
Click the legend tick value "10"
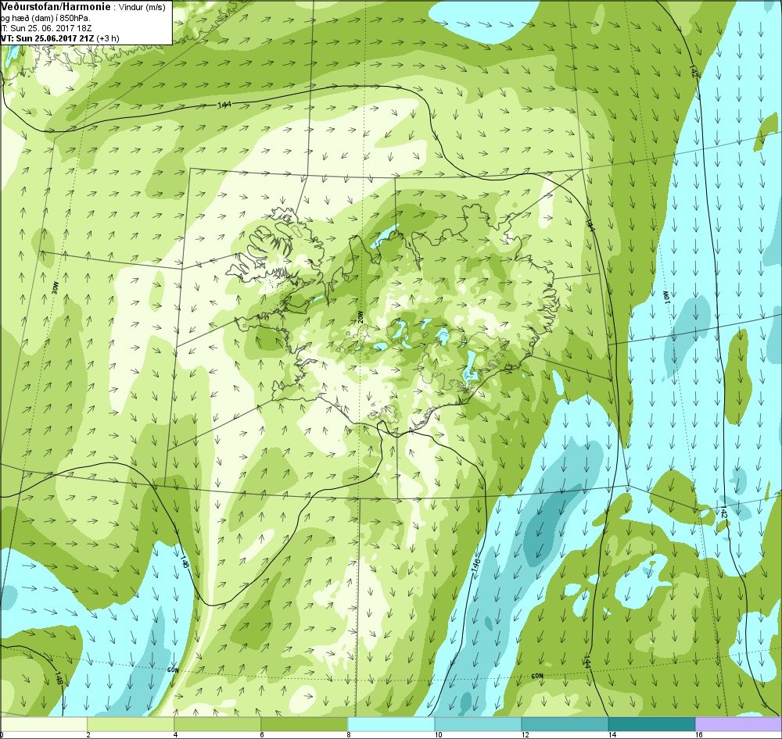tap(437, 734)
